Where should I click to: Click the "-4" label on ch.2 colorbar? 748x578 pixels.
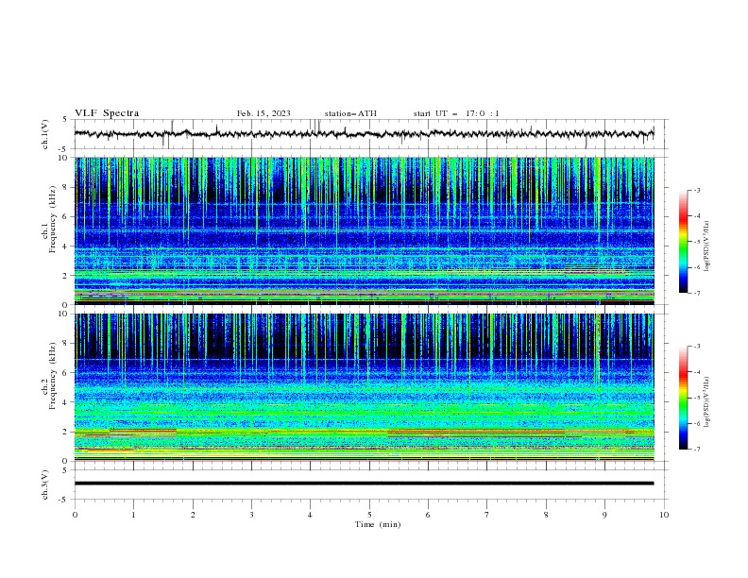click(x=697, y=372)
